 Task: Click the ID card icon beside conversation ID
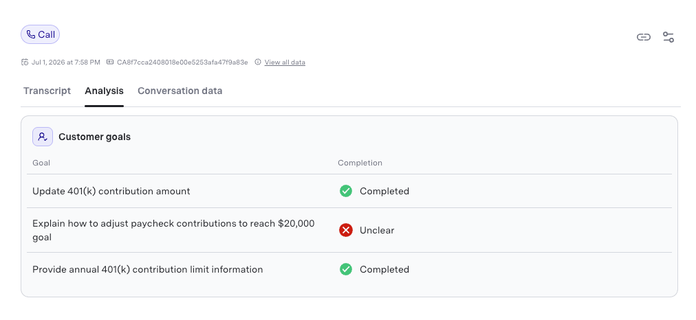pyautogui.click(x=110, y=62)
